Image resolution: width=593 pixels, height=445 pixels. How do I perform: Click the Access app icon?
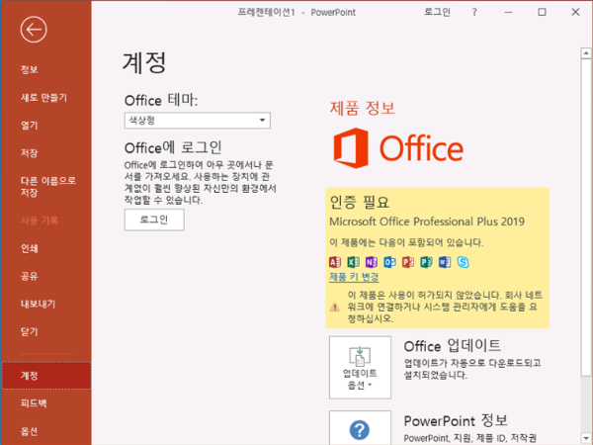(335, 262)
